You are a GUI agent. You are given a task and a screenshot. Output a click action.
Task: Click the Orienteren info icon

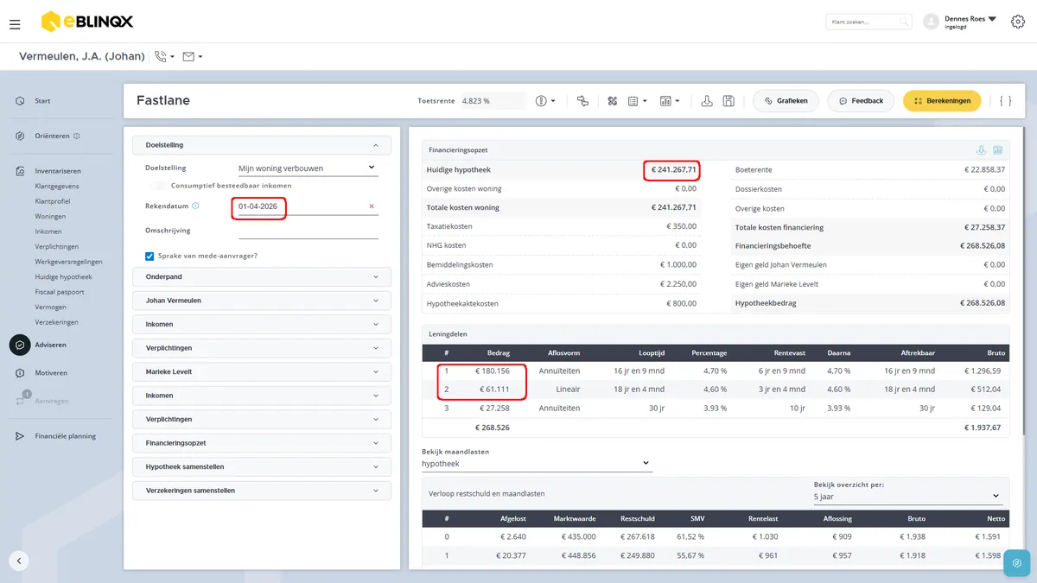point(77,136)
